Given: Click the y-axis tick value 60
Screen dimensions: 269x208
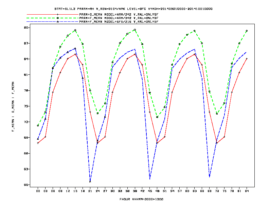Looking at the screenshot, I should [26, 185].
